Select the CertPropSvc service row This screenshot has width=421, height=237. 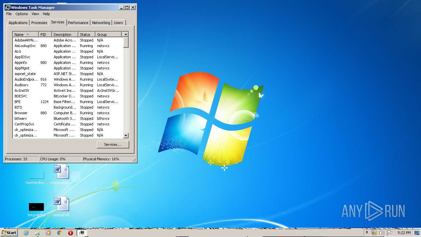tap(68, 124)
